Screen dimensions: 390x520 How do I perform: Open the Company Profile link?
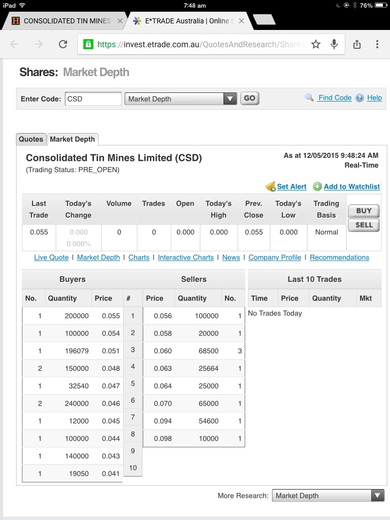click(275, 257)
